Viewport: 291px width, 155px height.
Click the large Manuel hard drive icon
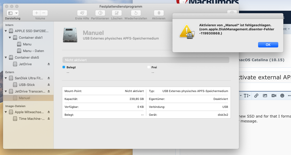(x=70, y=35)
